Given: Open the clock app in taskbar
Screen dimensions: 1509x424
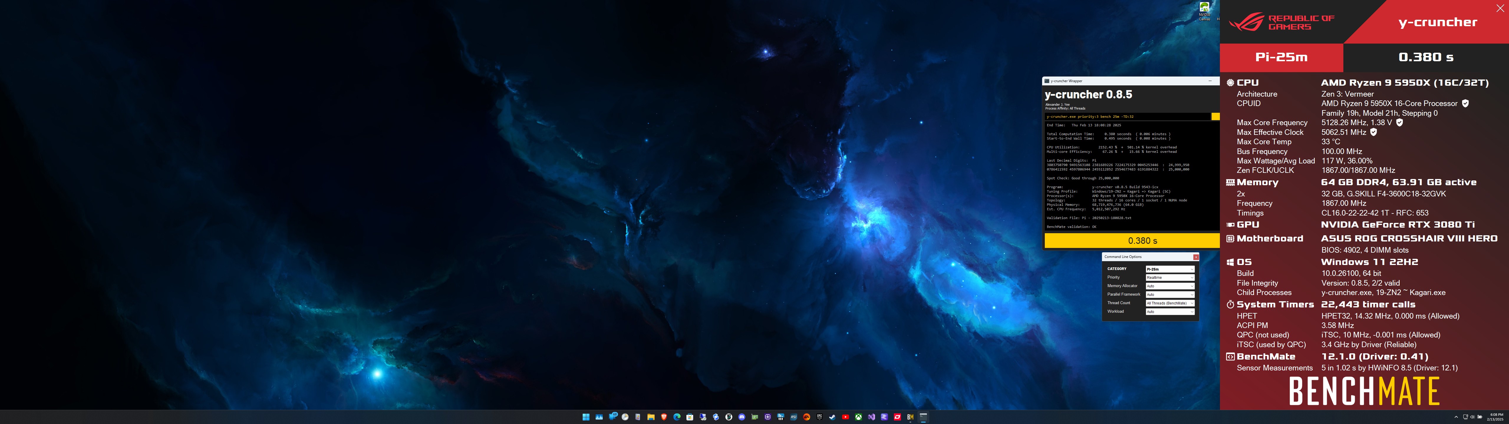Looking at the screenshot, I should [625, 417].
